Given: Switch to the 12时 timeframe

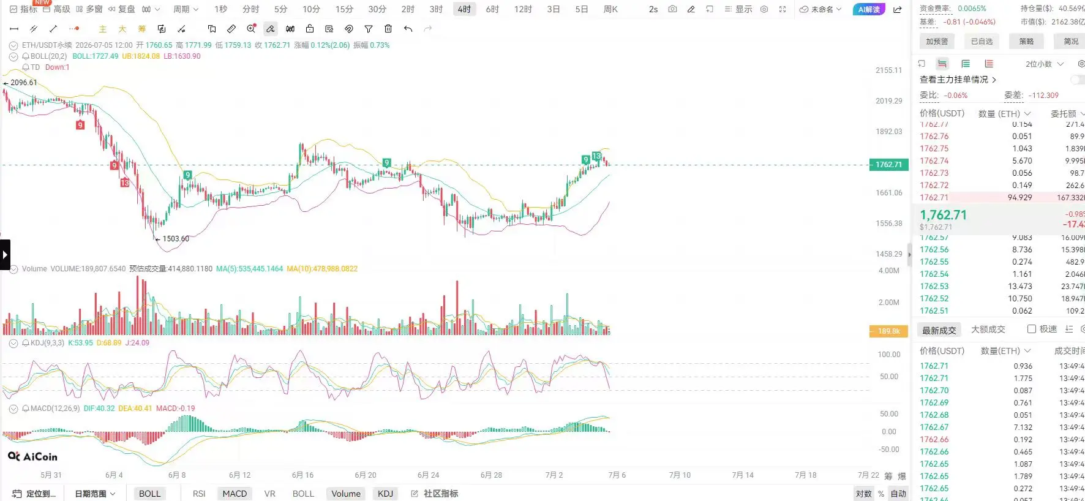Looking at the screenshot, I should tap(523, 9).
